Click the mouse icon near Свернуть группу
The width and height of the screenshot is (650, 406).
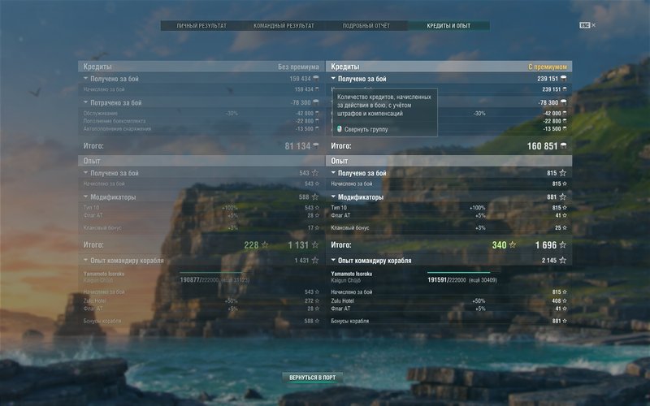click(x=340, y=128)
